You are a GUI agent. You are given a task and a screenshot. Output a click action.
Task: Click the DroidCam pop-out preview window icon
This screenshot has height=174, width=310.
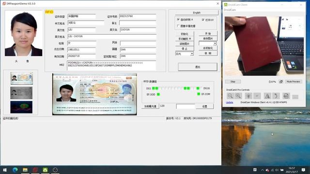(281, 82)
